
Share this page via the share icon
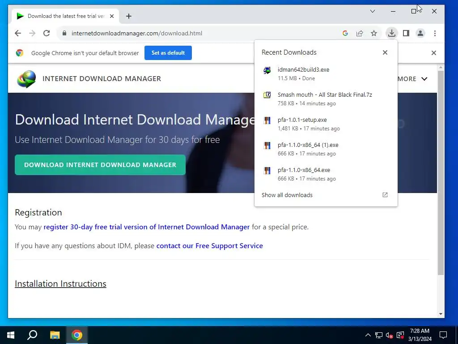360,33
